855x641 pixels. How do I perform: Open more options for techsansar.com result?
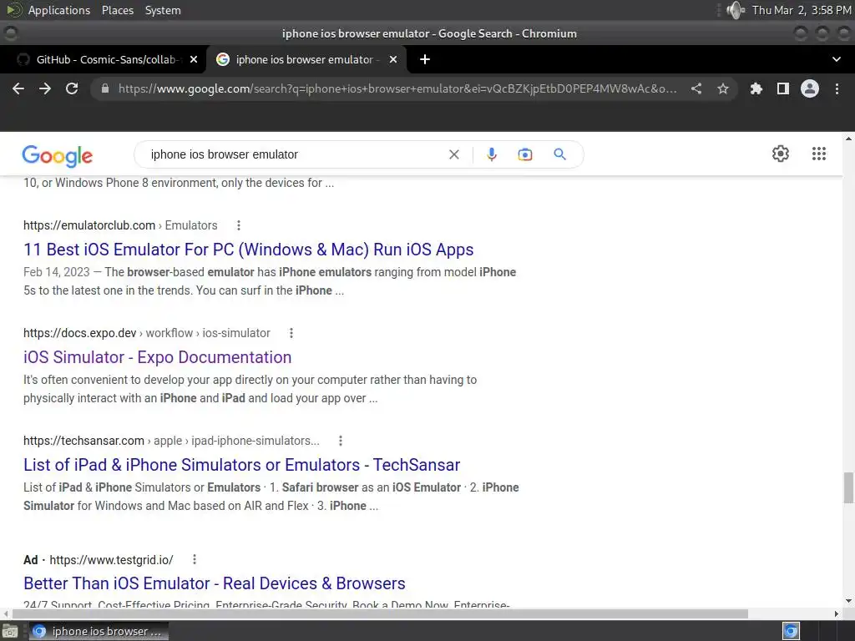(341, 441)
